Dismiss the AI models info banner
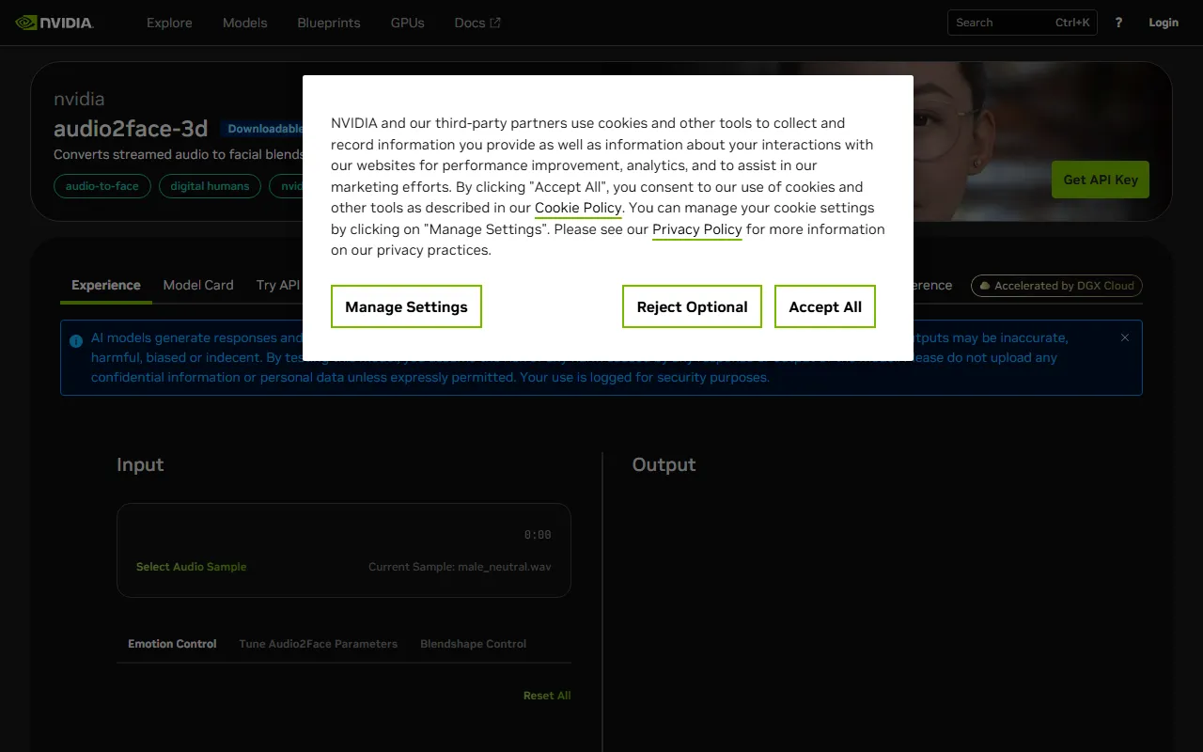This screenshot has width=1203, height=752. point(1124,337)
